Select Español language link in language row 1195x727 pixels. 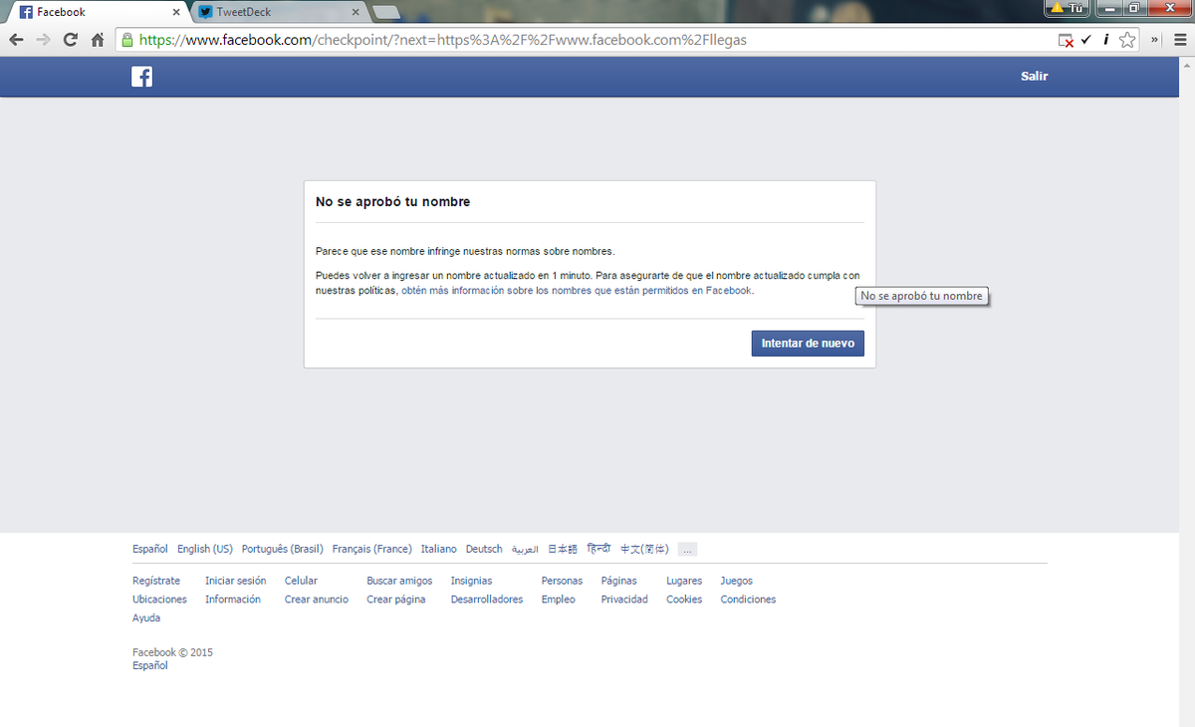coord(150,549)
